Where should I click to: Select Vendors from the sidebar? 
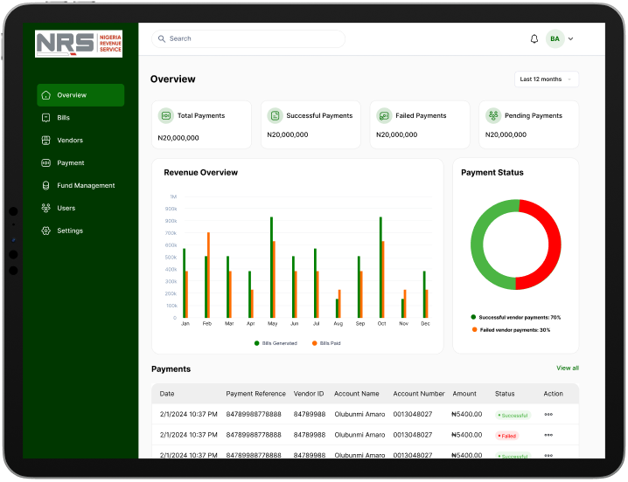pos(70,141)
